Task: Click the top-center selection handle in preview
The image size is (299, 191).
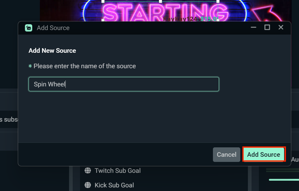Action: click(160, 1)
